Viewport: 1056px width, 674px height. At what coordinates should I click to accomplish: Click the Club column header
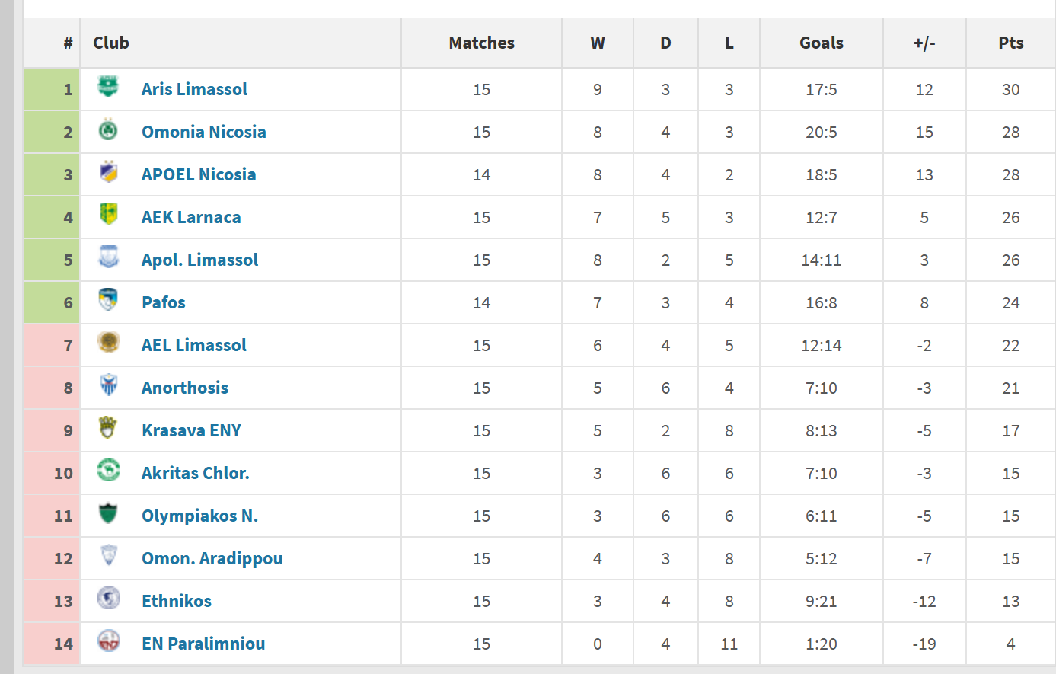[x=111, y=43]
